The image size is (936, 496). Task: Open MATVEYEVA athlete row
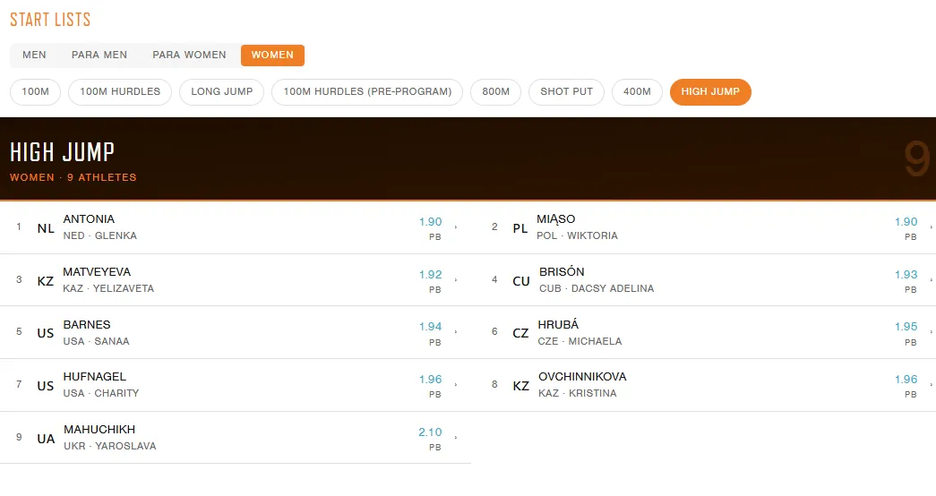click(x=236, y=280)
